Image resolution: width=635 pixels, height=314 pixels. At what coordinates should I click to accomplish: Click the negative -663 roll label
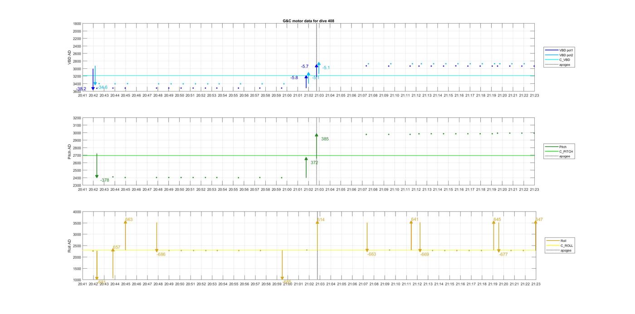click(x=371, y=255)
